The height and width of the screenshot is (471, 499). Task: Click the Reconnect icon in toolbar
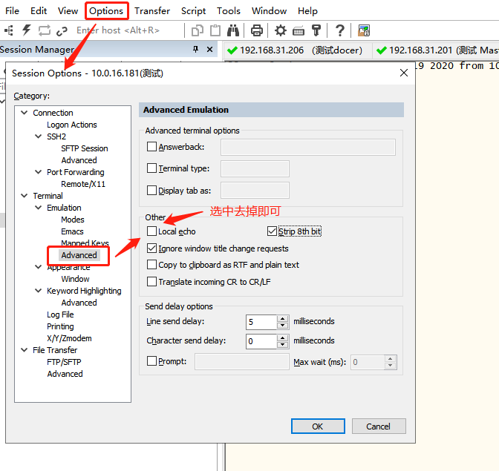tap(45, 30)
